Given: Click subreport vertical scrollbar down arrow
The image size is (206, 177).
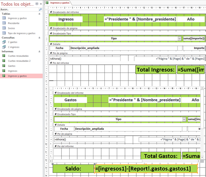Looking at the screenshot, I should tap(202, 157).
